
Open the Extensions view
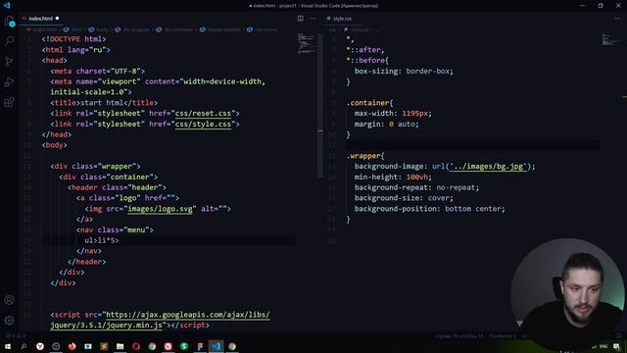[x=9, y=102]
